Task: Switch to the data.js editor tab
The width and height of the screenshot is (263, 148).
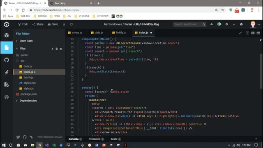Action: [x=97, y=32]
